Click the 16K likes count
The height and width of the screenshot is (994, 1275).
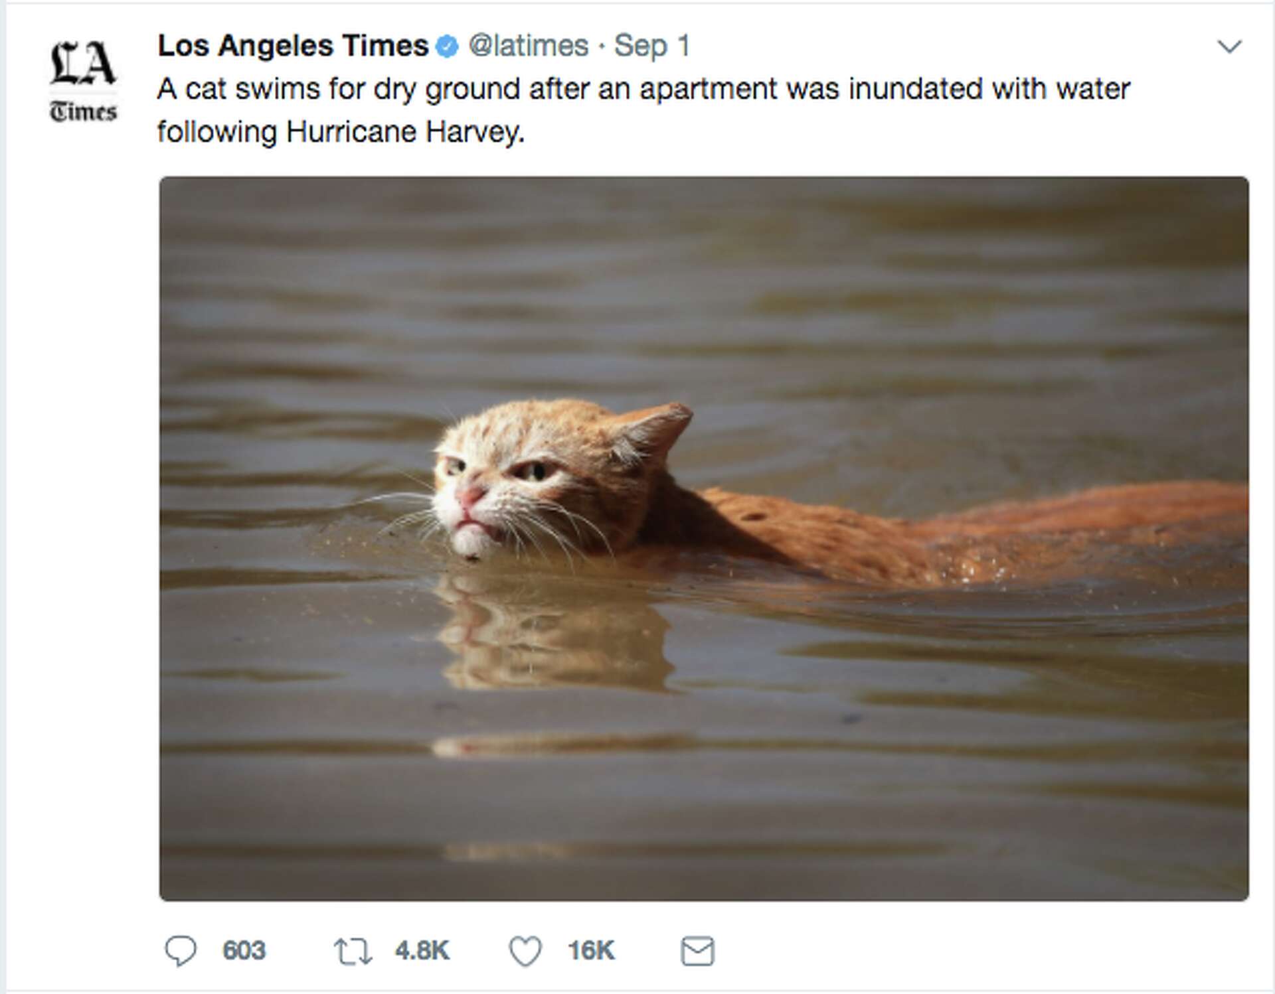coord(591,951)
